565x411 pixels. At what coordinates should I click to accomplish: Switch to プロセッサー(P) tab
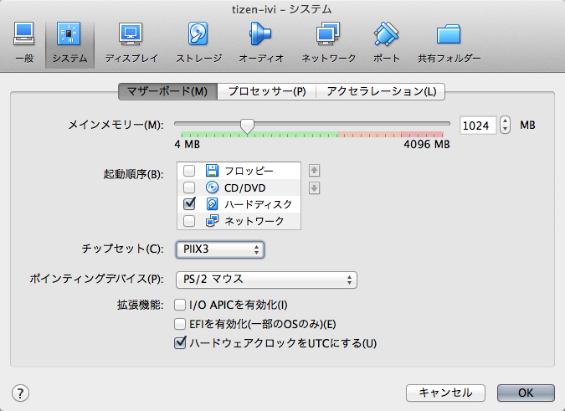click(x=267, y=91)
